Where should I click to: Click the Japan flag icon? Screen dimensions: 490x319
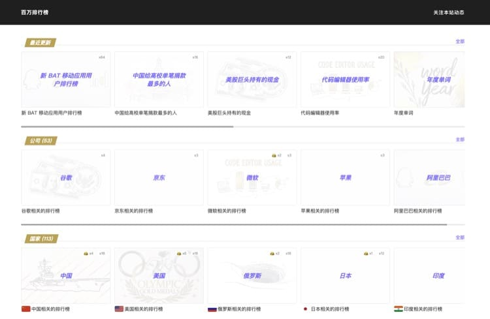[305, 309]
